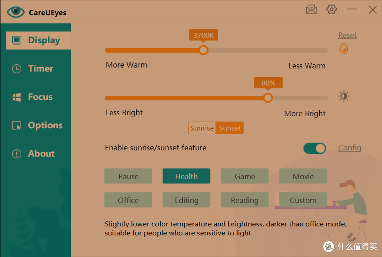Select the Editing mode button

click(x=186, y=200)
